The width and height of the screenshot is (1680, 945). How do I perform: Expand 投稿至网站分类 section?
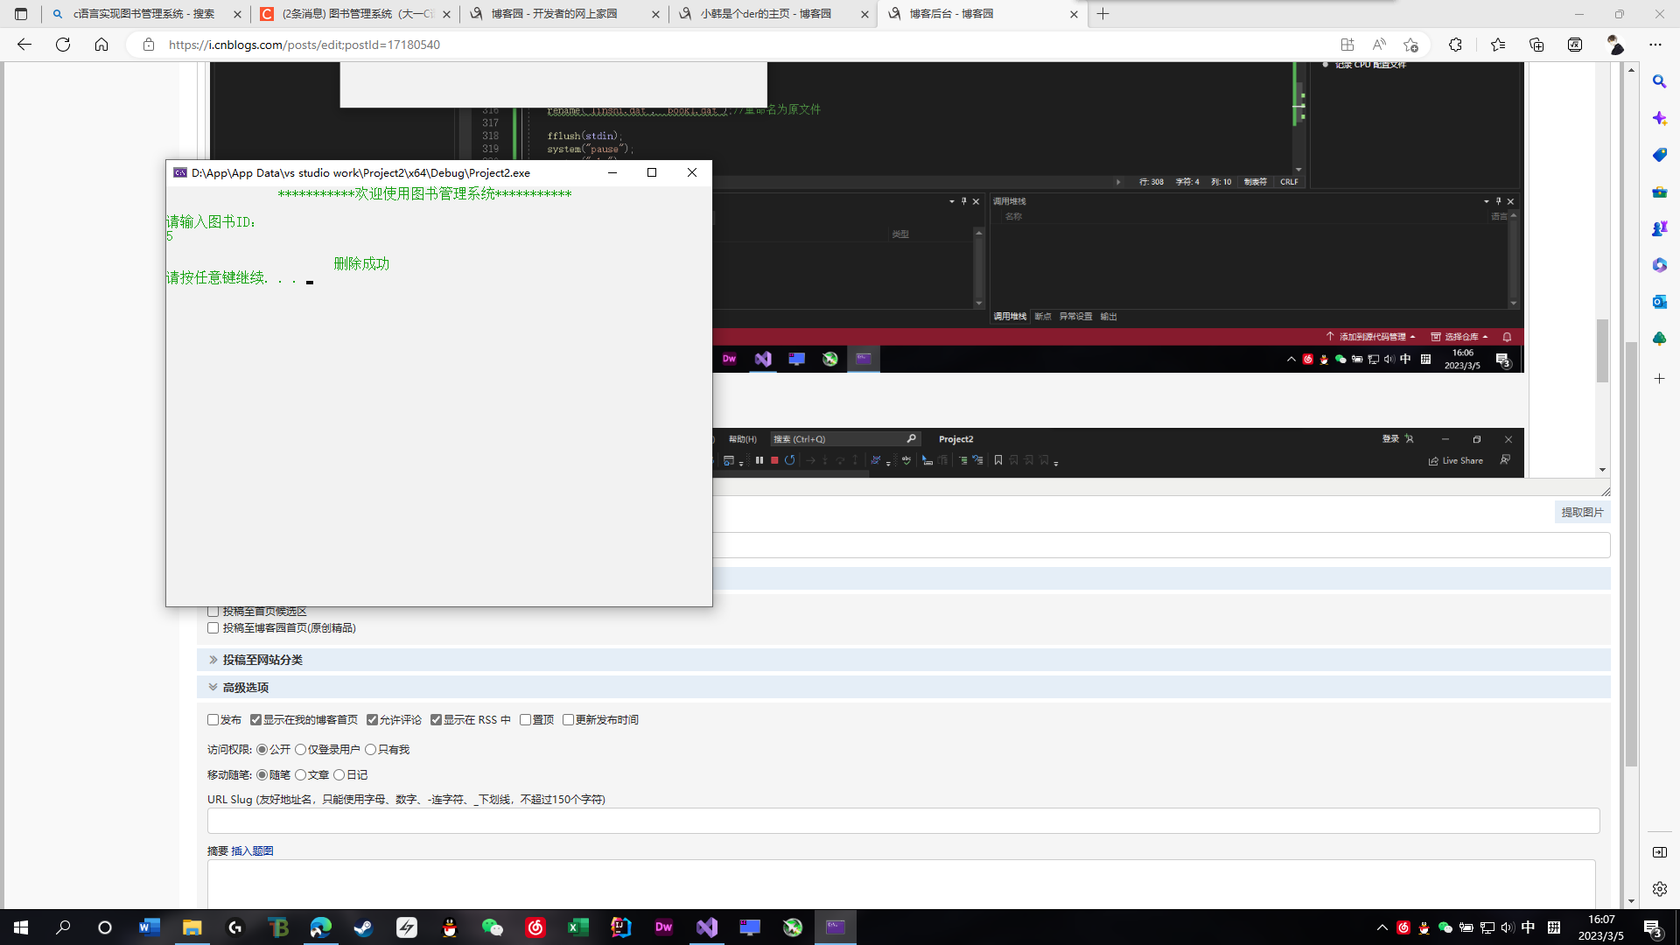[262, 660]
